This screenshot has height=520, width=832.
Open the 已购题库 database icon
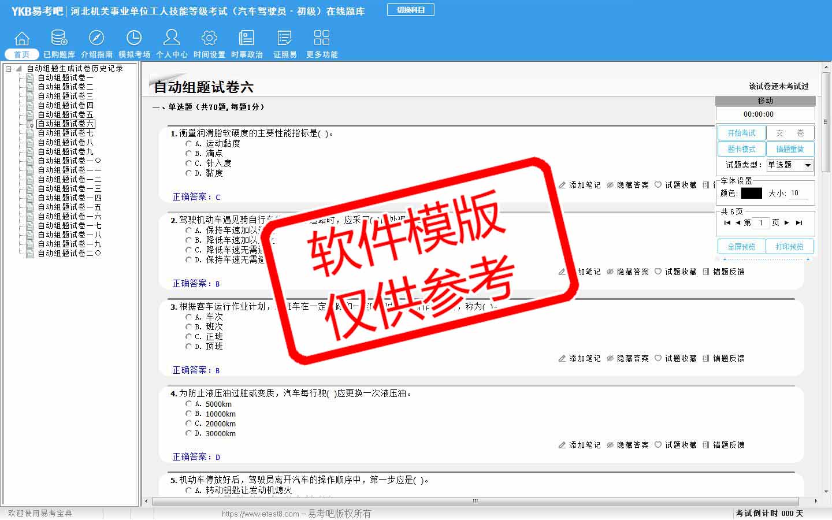(59, 38)
